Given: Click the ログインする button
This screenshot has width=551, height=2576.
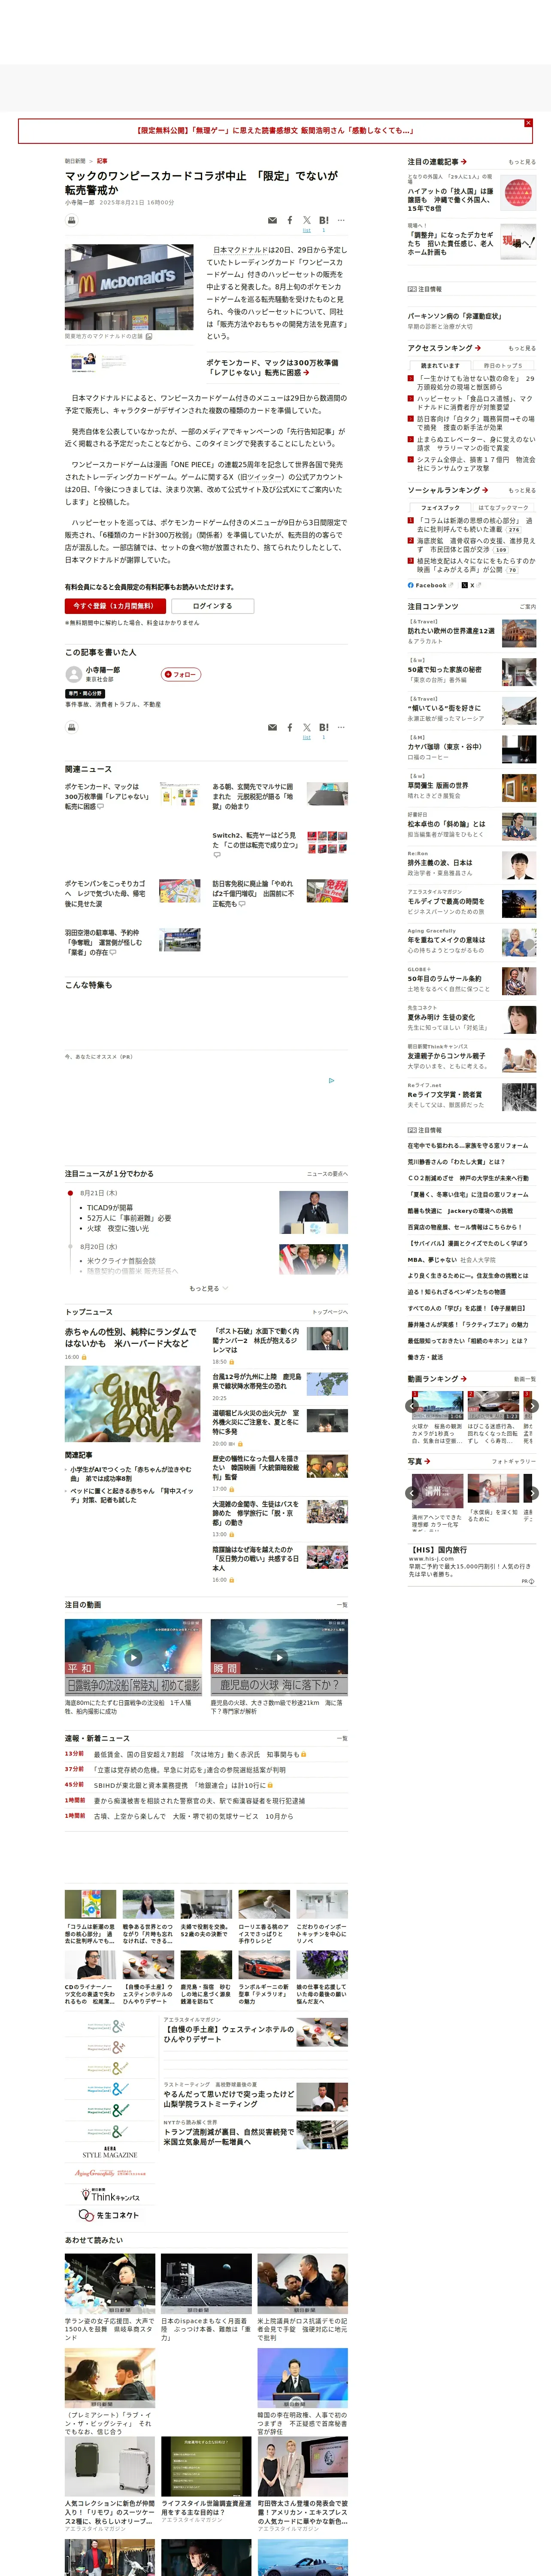Looking at the screenshot, I should tap(212, 606).
